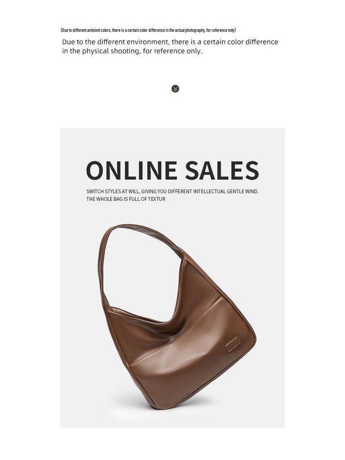This screenshot has width=345, height=460.
Task: Click the small rectangular logo patch on bag
Action: pyautogui.click(x=233, y=345)
